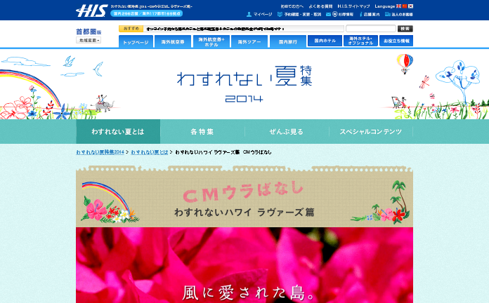Open 初めての方へ link
489x303 pixels.
click(292, 6)
